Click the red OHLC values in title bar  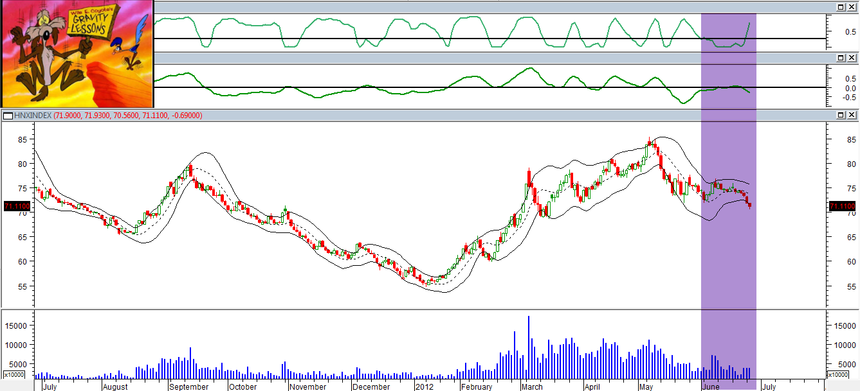click(129, 116)
